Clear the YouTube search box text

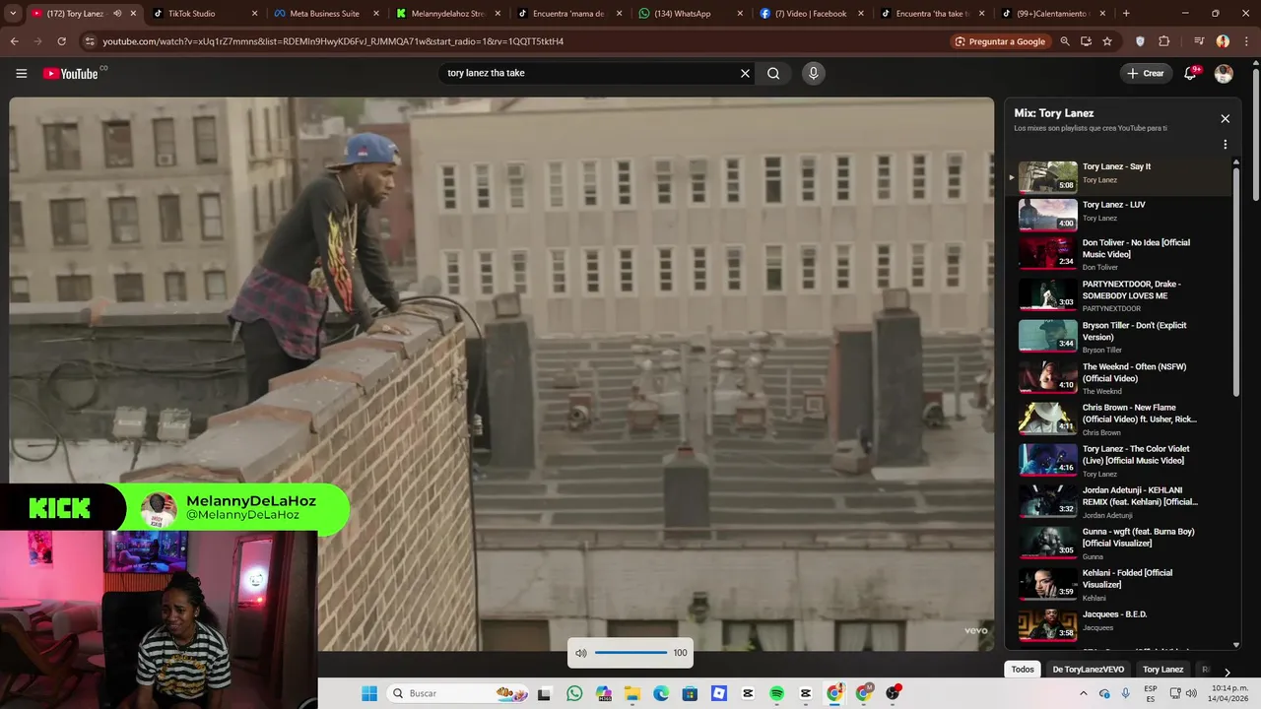745,73
